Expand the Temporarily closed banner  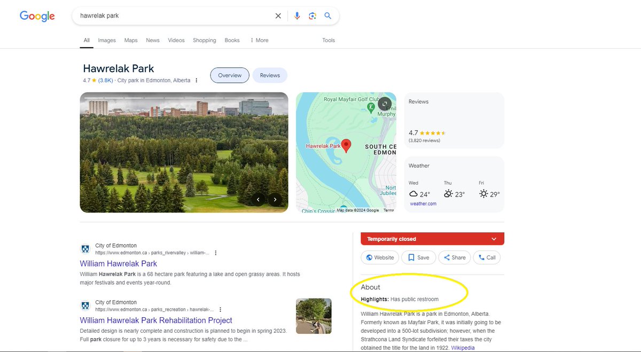tap(432, 239)
